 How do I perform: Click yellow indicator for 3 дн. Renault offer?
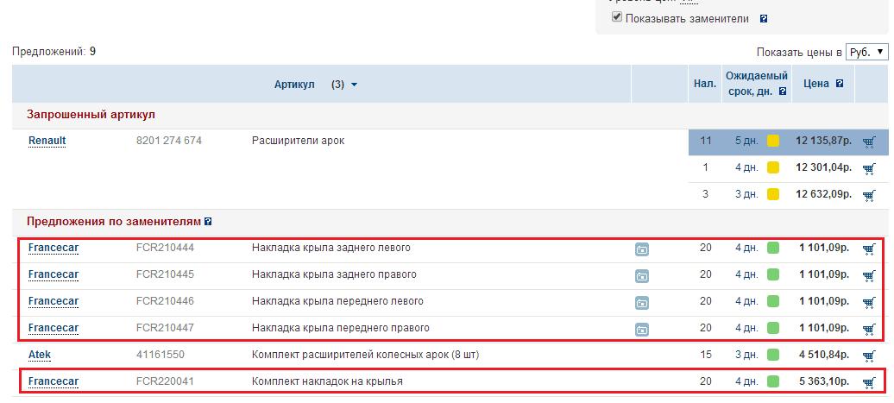point(773,194)
